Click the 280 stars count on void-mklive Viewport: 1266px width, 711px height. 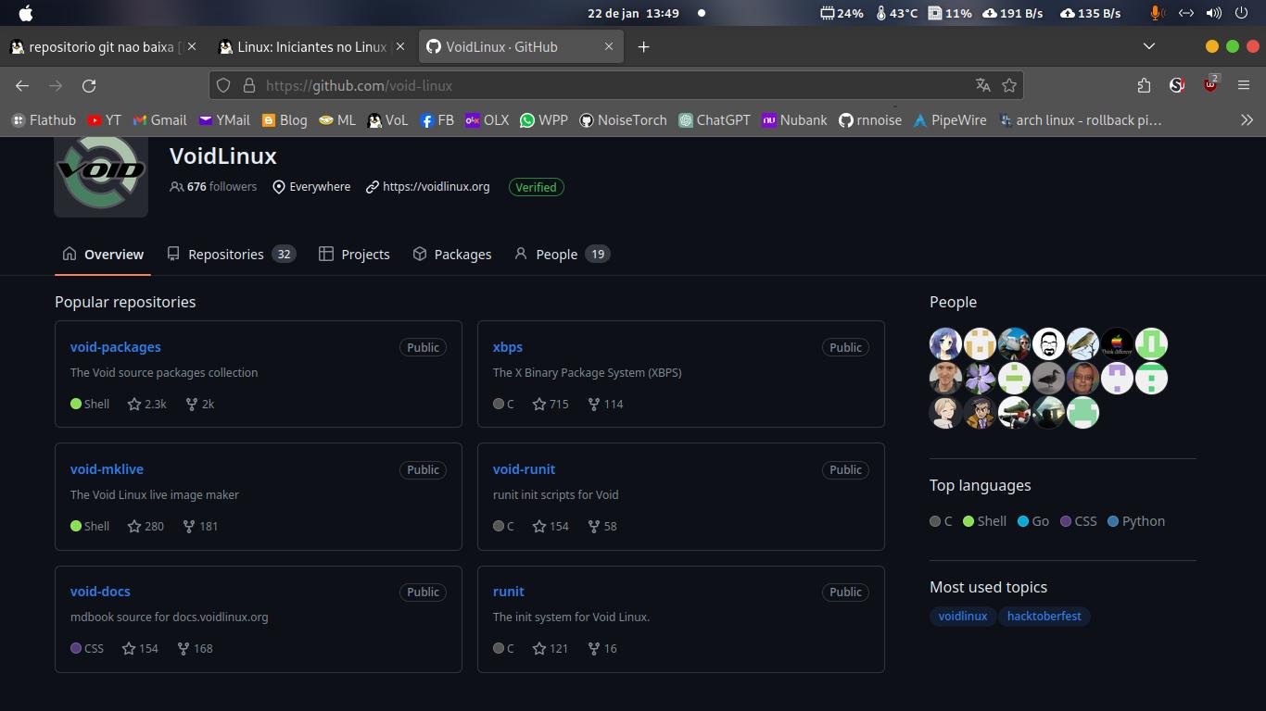(x=146, y=526)
